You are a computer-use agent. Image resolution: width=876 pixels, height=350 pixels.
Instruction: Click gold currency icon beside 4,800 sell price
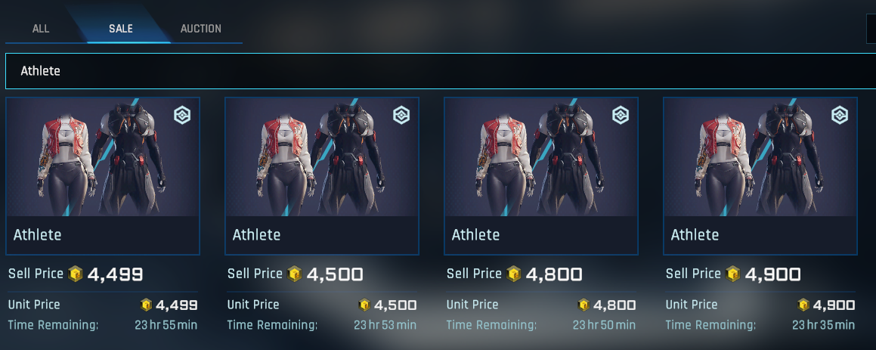pyautogui.click(x=513, y=274)
